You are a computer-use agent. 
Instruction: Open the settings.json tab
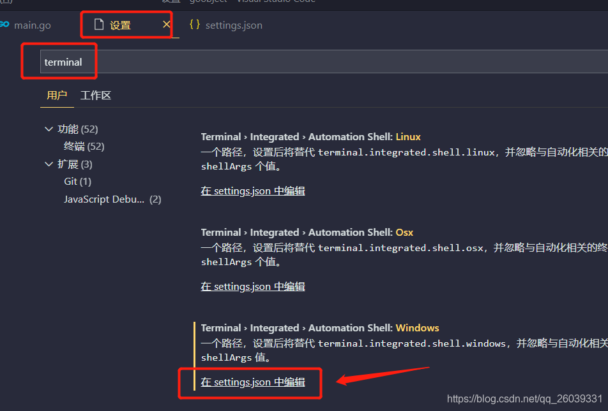point(234,25)
